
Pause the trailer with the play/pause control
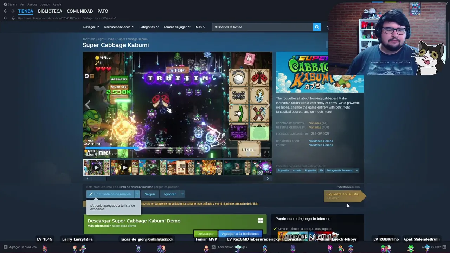(88, 154)
